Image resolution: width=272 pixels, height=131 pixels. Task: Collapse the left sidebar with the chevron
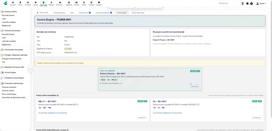tap(30, 69)
